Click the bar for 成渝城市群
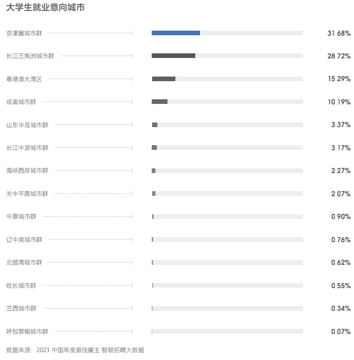354x360 pixels. pyautogui.click(x=160, y=102)
